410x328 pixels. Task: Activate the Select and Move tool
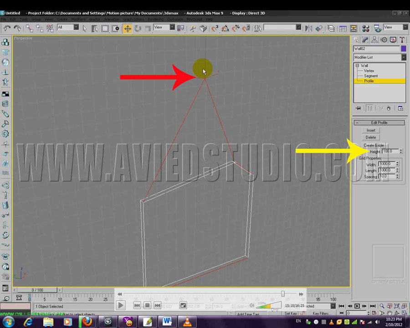[x=128, y=28]
